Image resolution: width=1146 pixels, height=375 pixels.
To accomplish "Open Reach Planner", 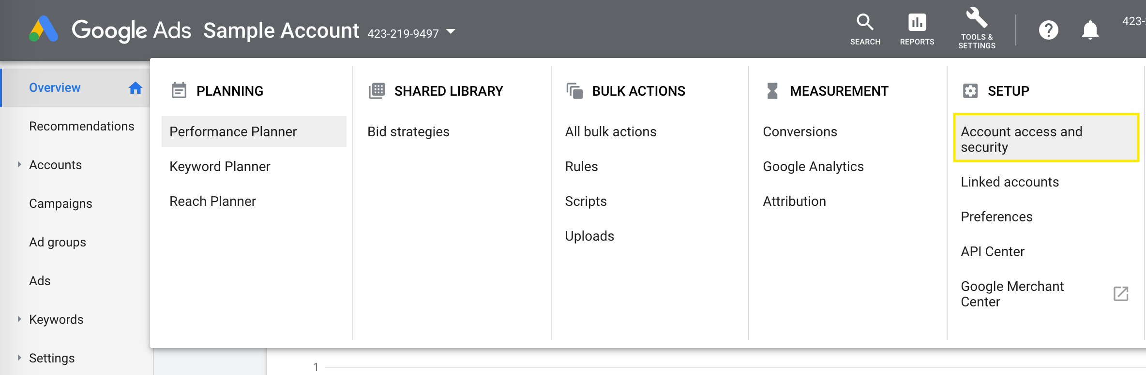I will 212,201.
